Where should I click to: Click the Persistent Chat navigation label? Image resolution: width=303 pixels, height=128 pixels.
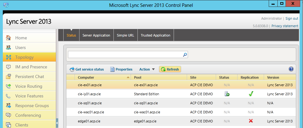[30, 77]
